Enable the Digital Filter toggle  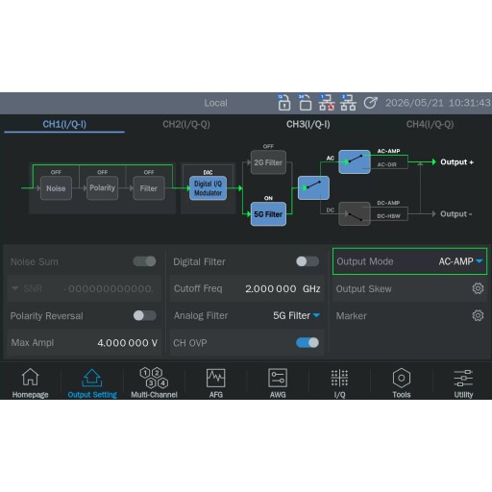pos(307,261)
